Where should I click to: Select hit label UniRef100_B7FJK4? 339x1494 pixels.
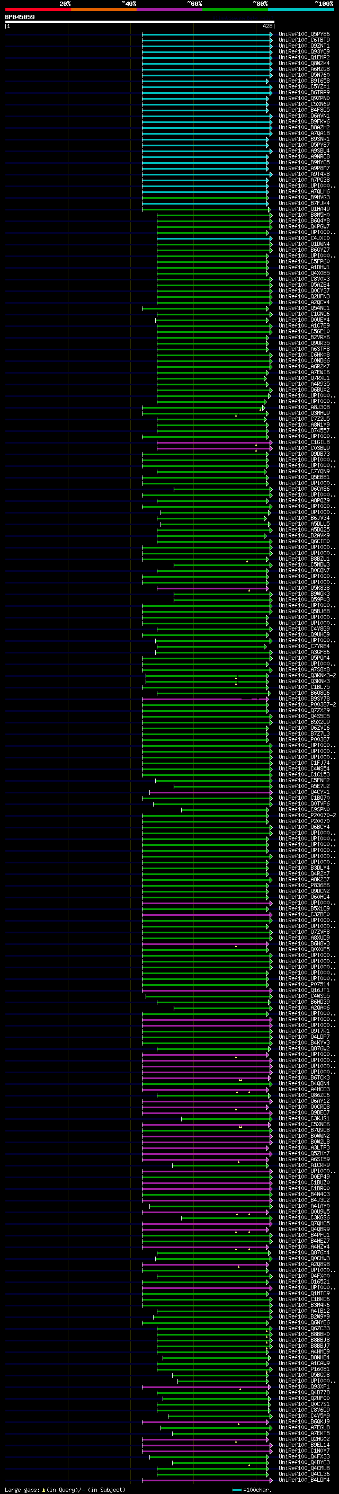[x=304, y=203]
